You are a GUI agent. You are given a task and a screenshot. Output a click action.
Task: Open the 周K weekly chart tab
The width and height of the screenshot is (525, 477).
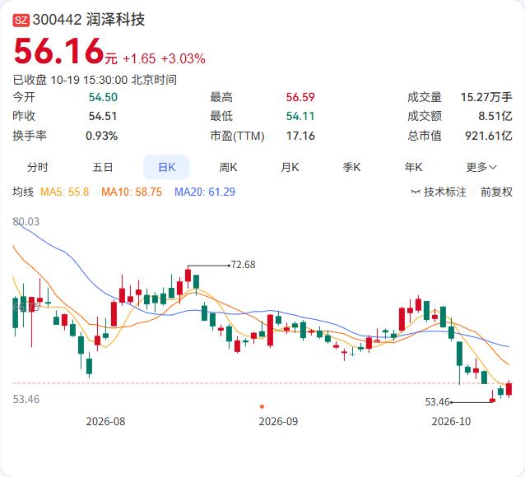228,167
